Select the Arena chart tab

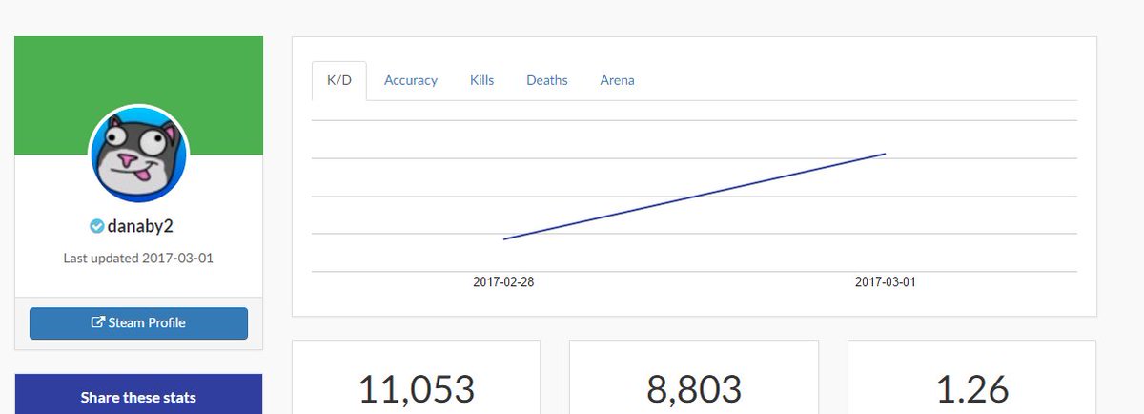click(x=618, y=80)
